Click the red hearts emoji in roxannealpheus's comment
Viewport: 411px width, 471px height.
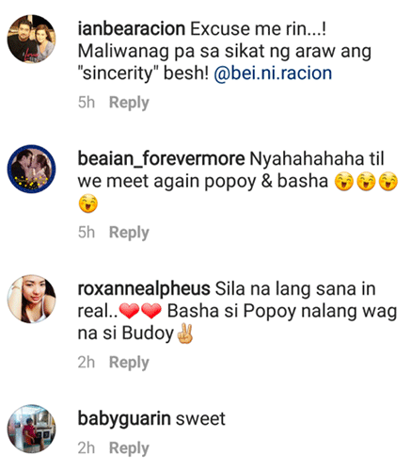click(140, 311)
